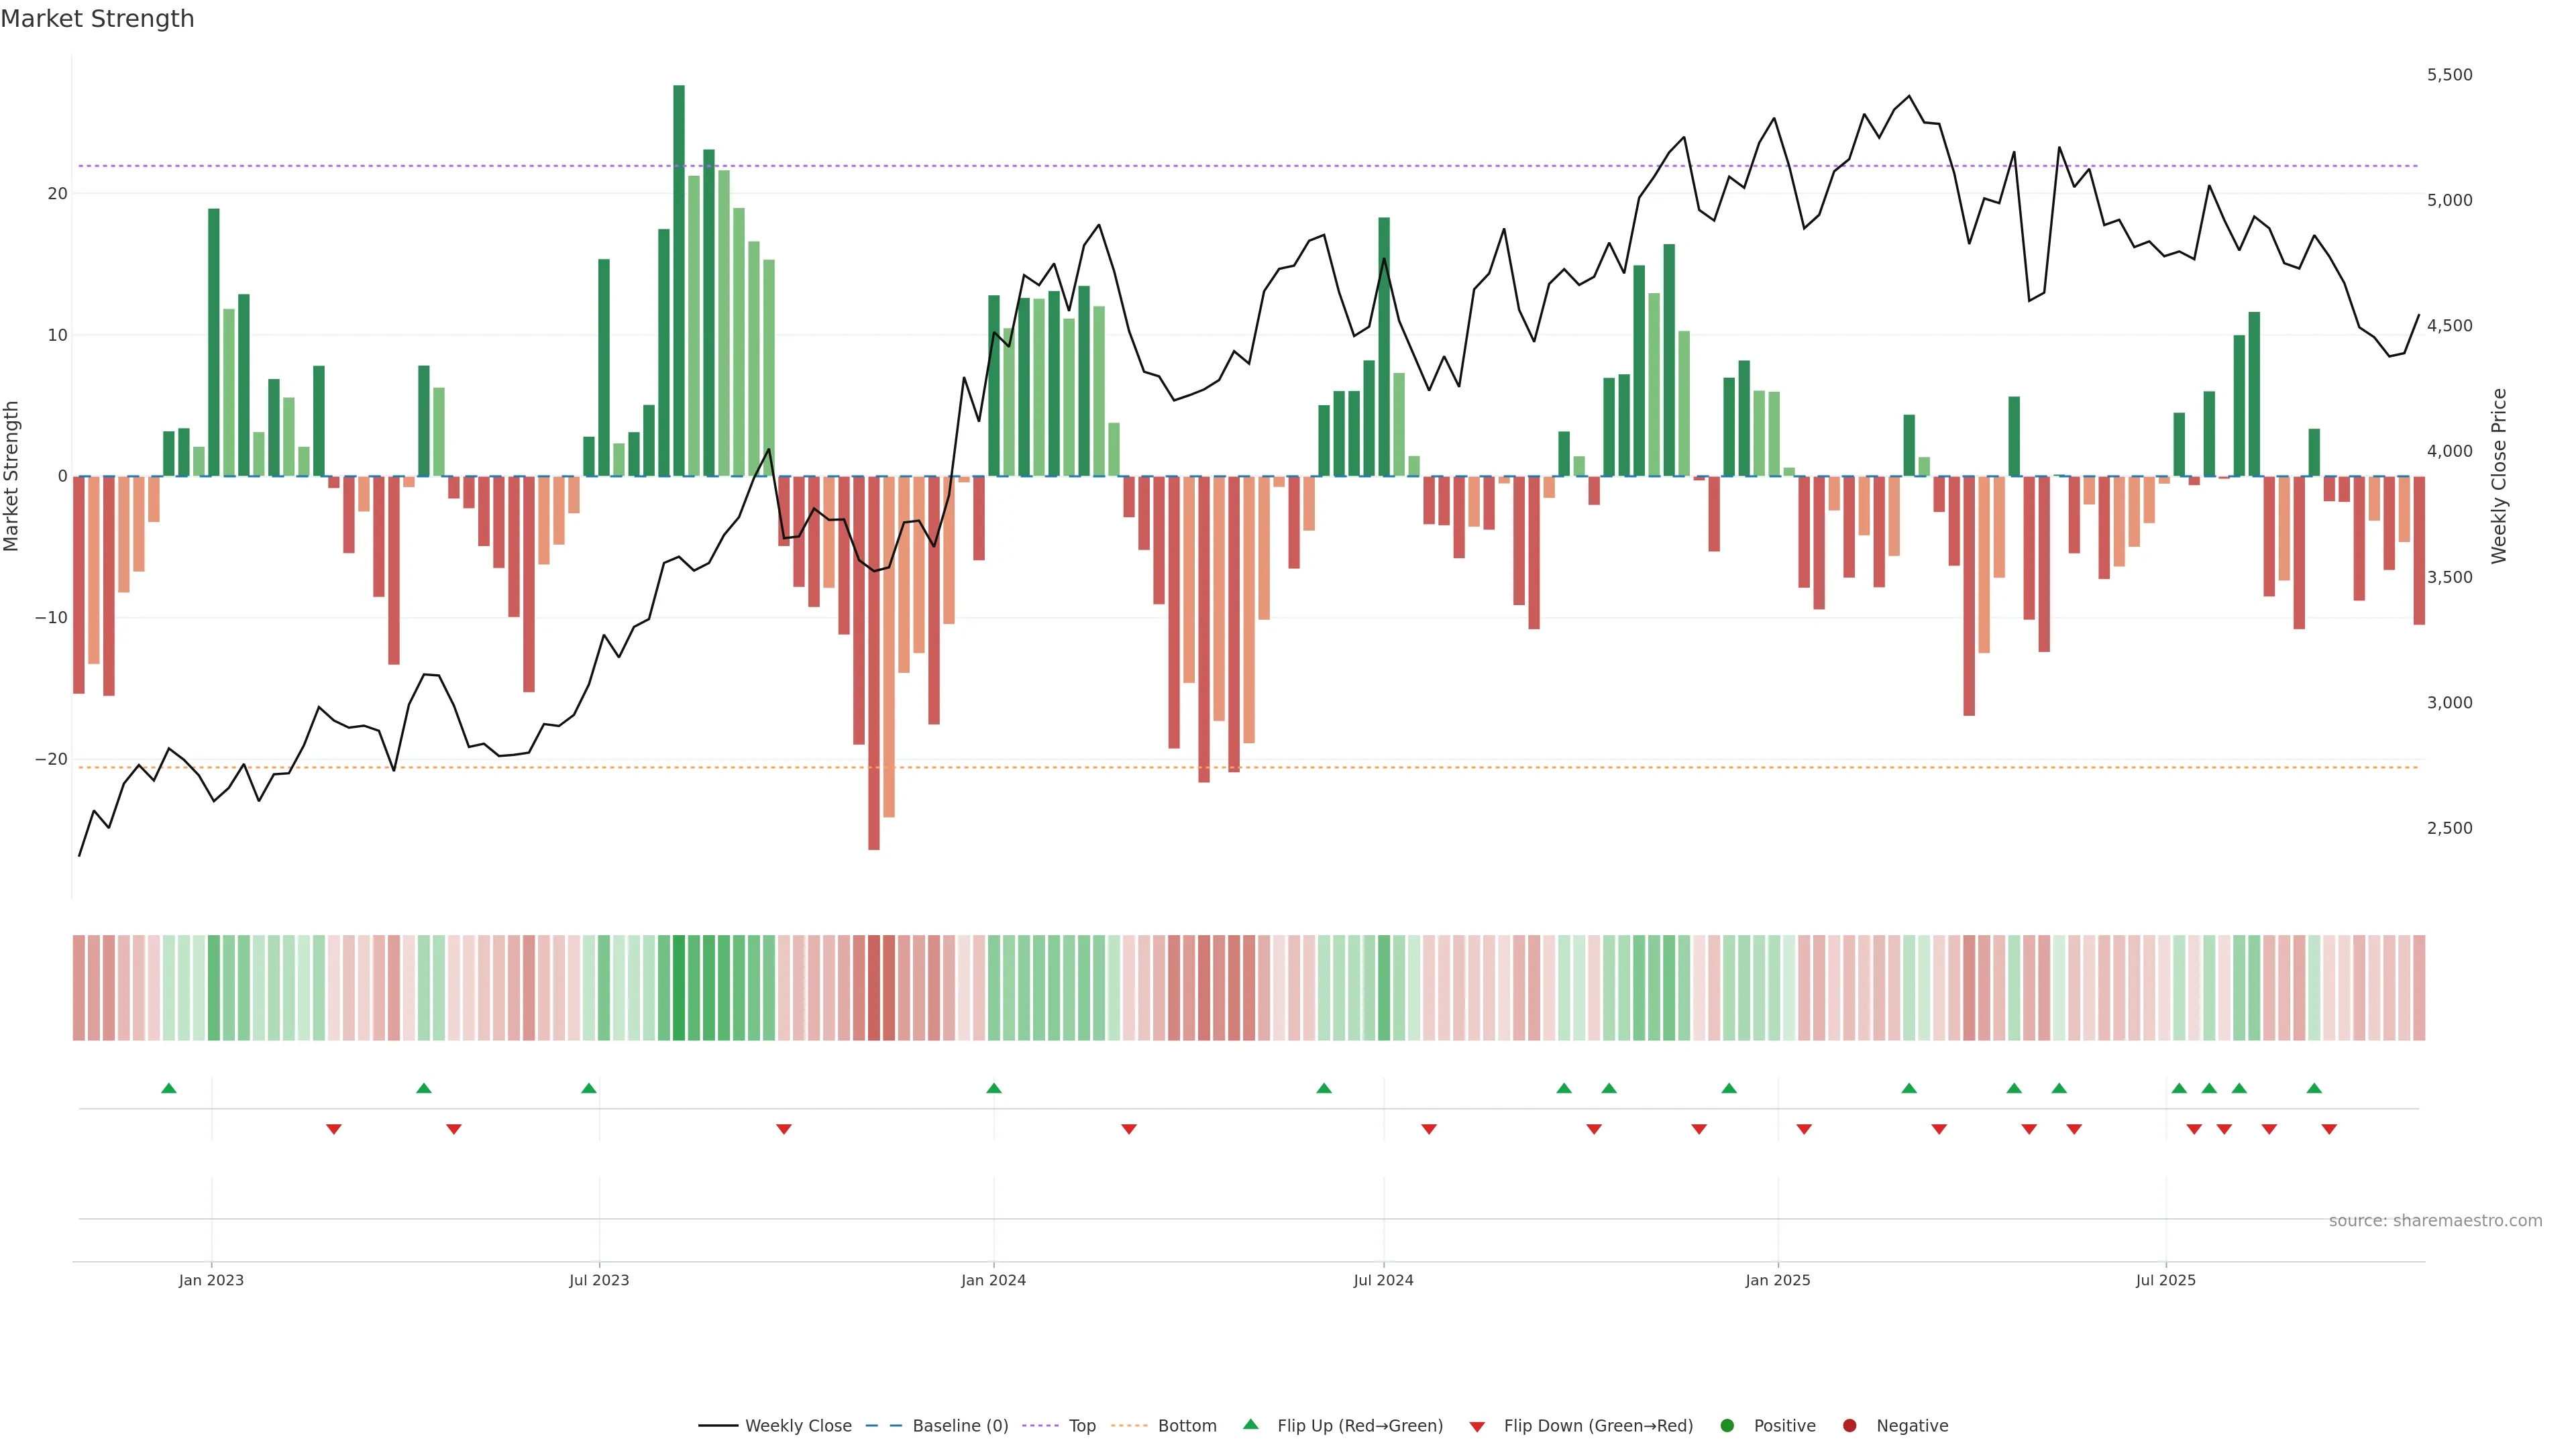Screen dimensions: 2576x1449
Task: Click the Market Strength chart title
Action: (97, 19)
